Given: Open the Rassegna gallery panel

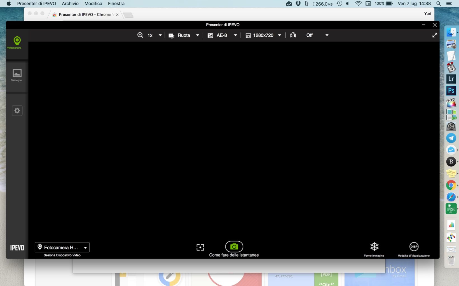Looking at the screenshot, I should click(x=17, y=75).
